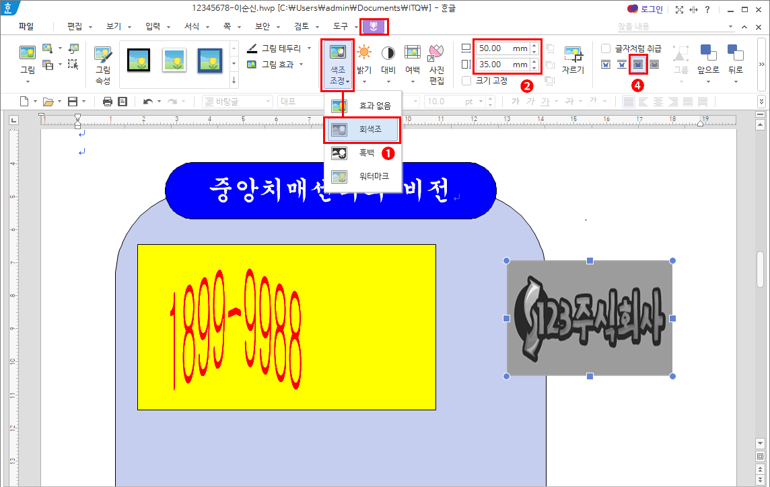
Task: Click the 찾을 내용 search field
Action: (x=674, y=26)
